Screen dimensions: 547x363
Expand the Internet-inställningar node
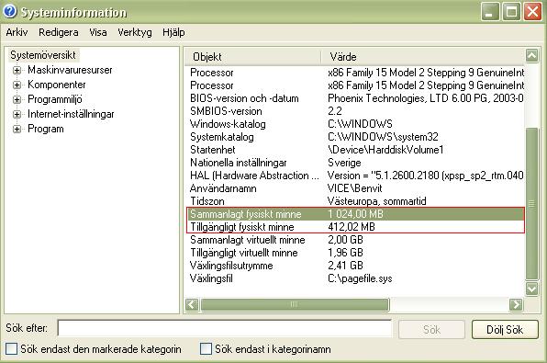tap(17, 114)
